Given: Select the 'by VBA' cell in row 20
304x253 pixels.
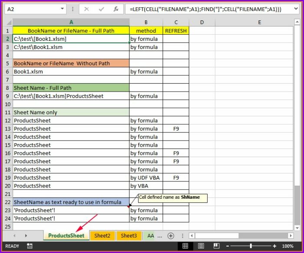Looking at the screenshot, I should click(x=146, y=186).
